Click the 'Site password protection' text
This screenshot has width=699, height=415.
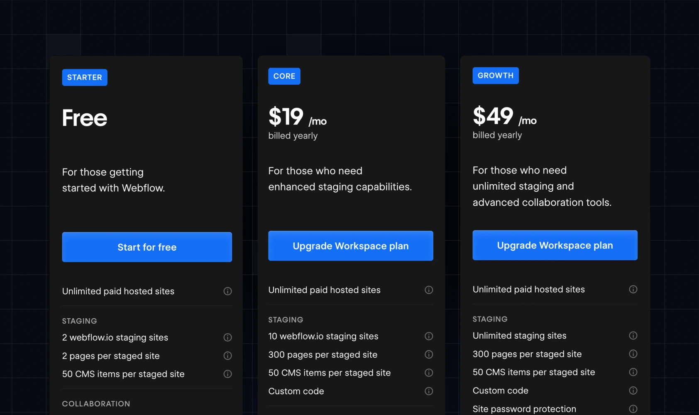point(524,409)
